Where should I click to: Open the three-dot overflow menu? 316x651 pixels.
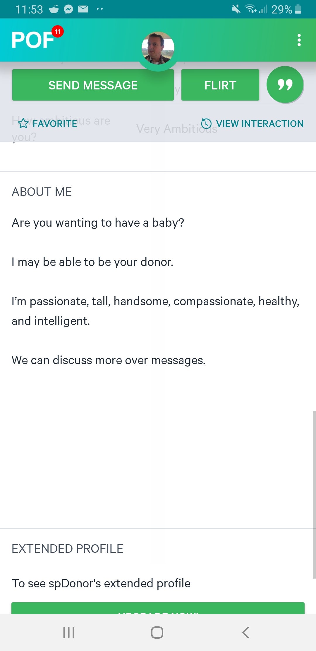coord(299,40)
